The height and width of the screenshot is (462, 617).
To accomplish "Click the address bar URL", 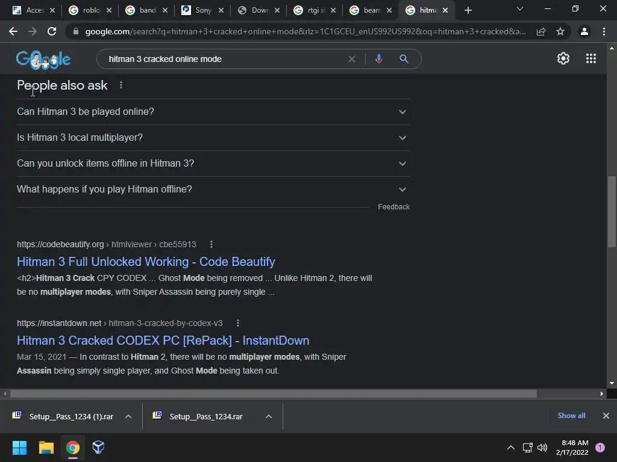I will click(x=305, y=31).
